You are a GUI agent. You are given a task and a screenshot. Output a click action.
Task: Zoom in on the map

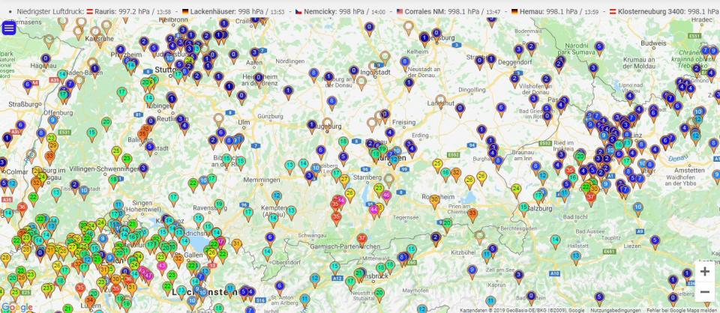pyautogui.click(x=704, y=271)
